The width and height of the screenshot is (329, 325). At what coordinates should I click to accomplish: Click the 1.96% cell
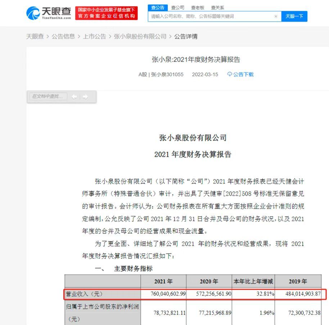coord(267,313)
